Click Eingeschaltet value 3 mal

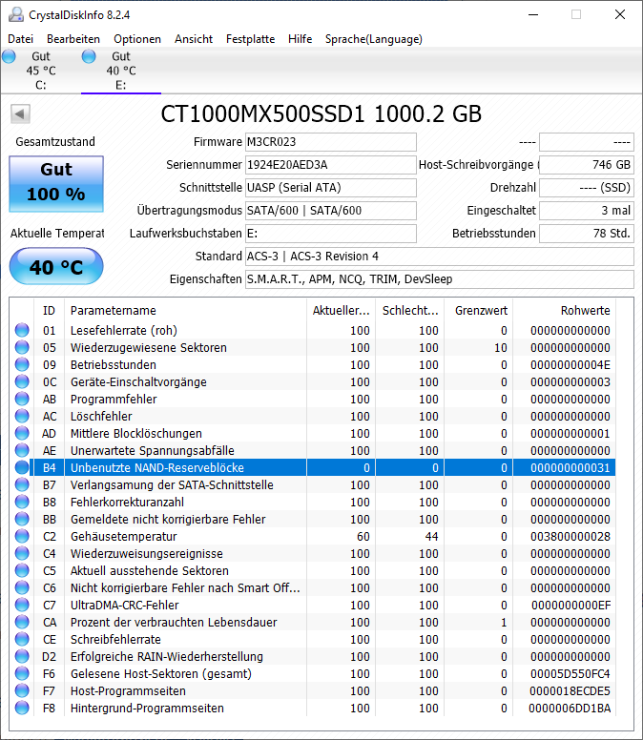click(587, 211)
